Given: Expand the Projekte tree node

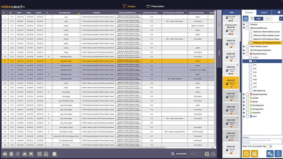Looking at the screenshot, I should pos(244,24).
